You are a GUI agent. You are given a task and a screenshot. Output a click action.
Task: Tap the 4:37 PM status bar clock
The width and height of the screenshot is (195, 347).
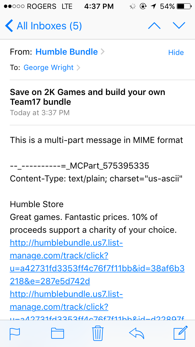pos(99,6)
